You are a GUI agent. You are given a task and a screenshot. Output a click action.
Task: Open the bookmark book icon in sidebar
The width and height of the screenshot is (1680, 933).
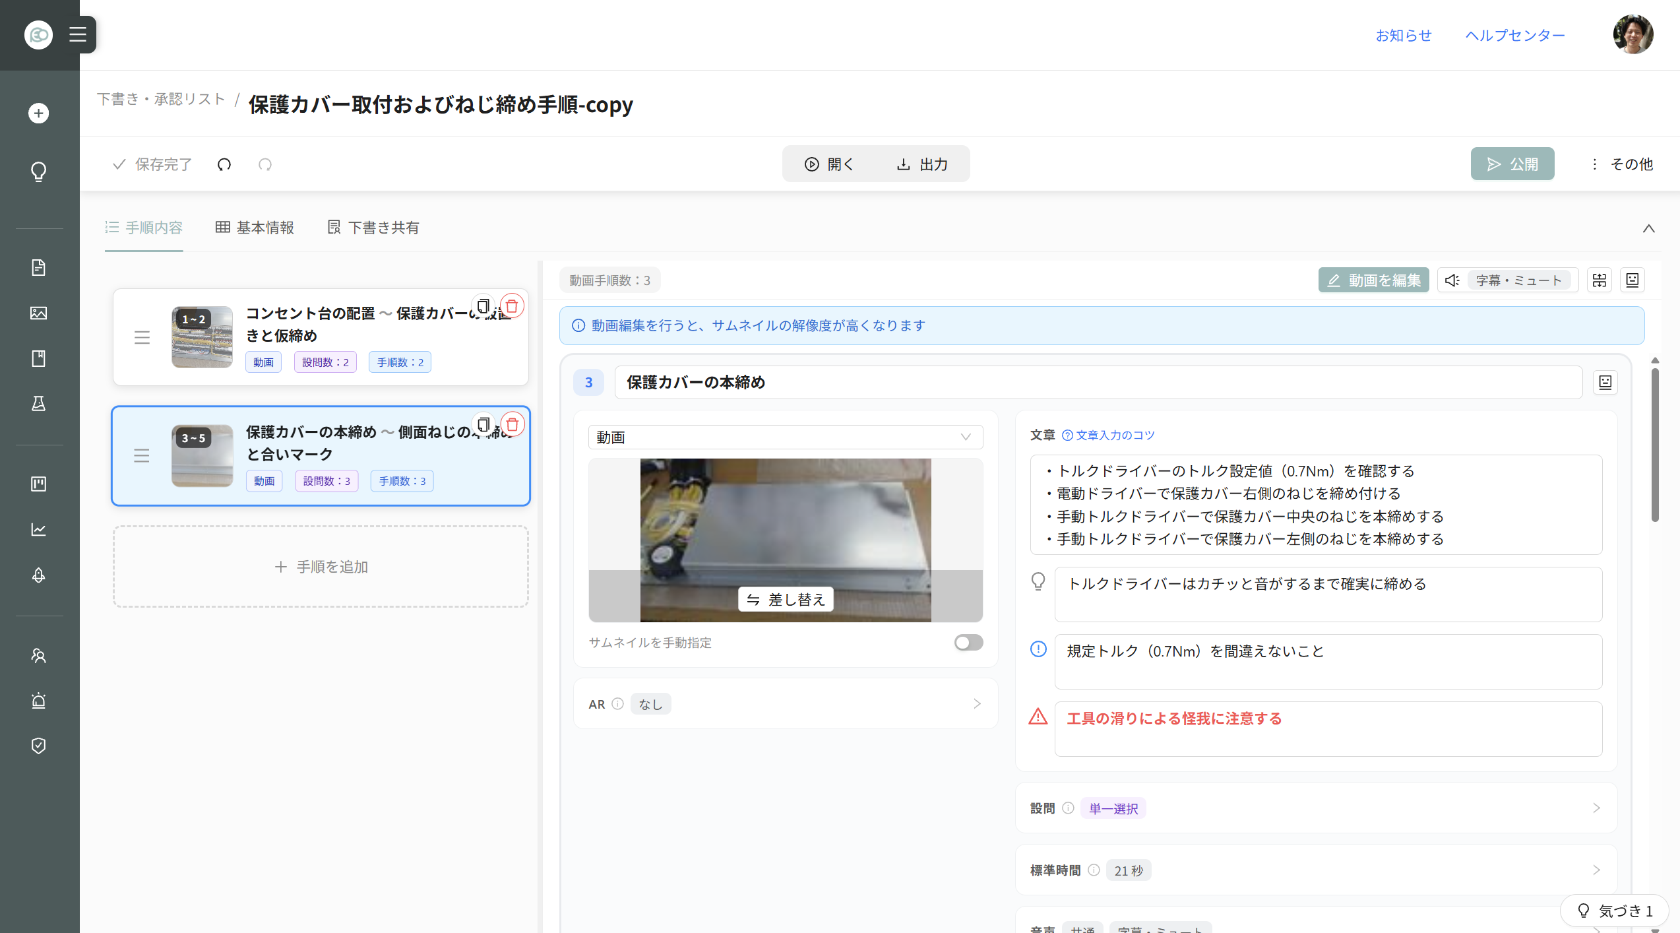[x=39, y=358]
